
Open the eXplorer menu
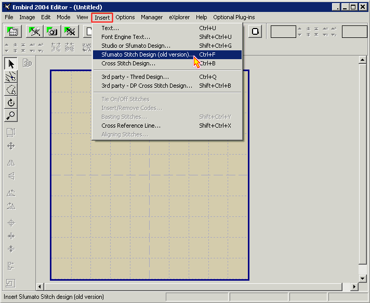pos(179,17)
